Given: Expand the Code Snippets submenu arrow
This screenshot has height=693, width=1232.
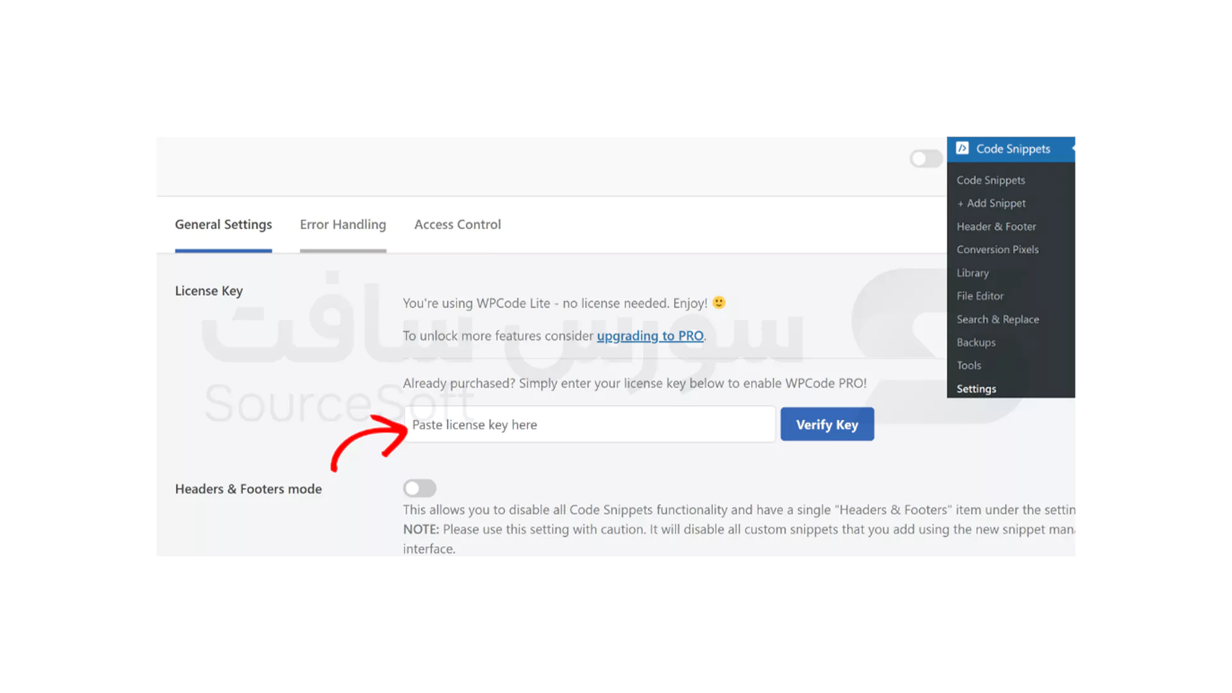Looking at the screenshot, I should (1074, 148).
